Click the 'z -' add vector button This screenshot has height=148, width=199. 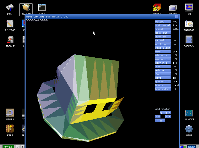pos(157,120)
